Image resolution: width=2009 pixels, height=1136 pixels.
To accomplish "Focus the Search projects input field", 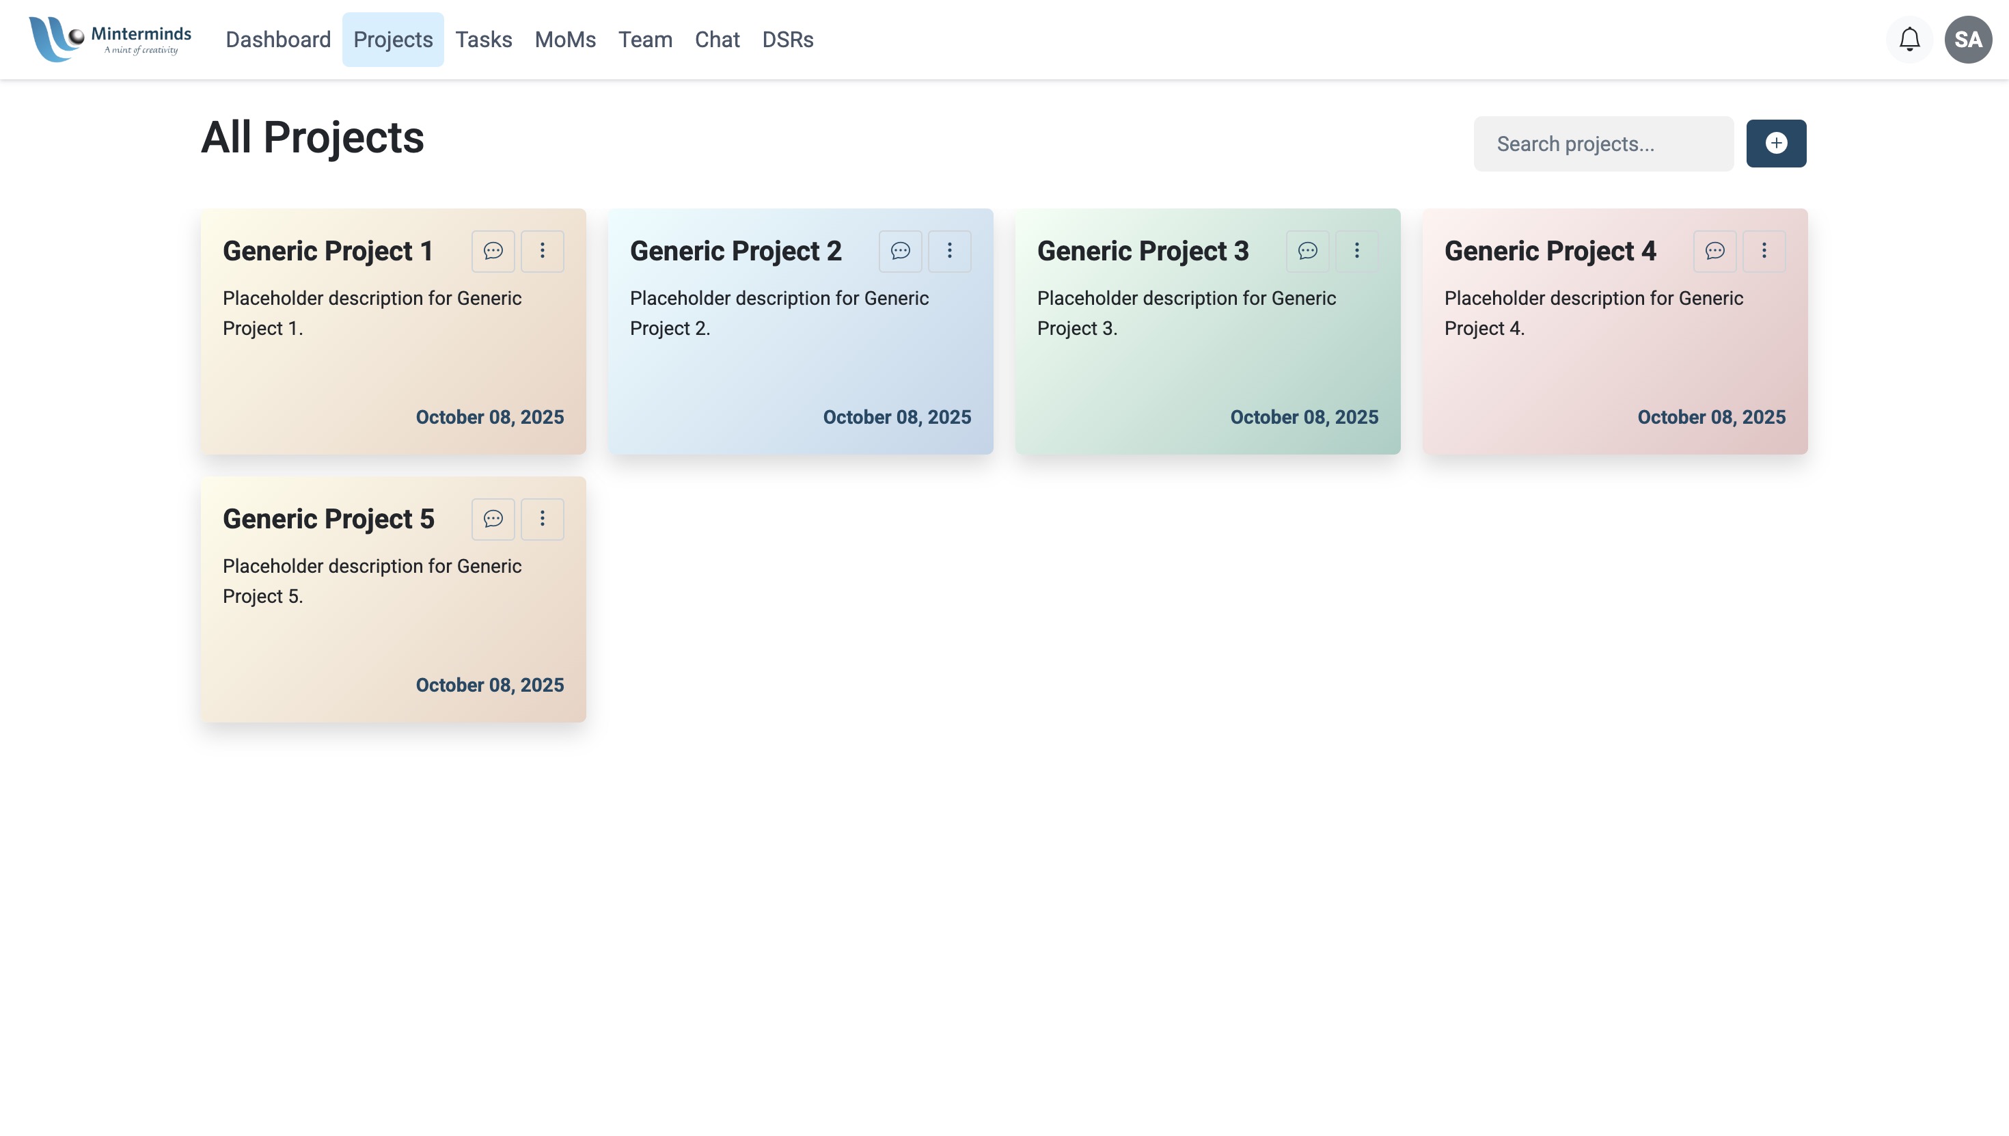I will (1602, 144).
